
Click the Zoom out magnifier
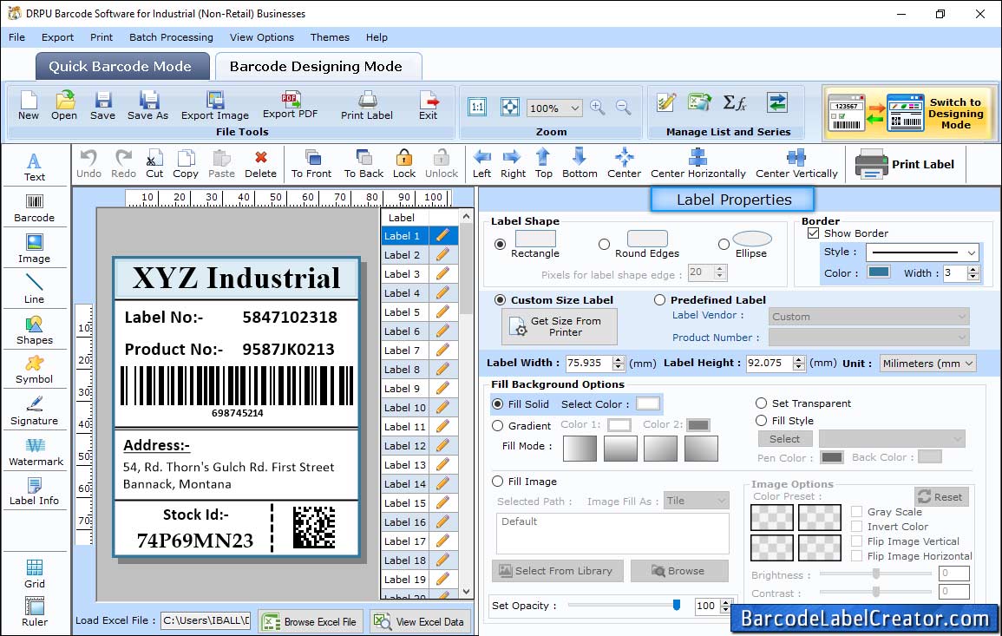624,108
